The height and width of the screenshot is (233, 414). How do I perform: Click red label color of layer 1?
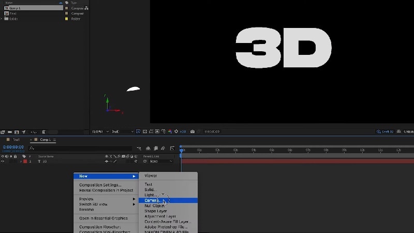pos(25,162)
